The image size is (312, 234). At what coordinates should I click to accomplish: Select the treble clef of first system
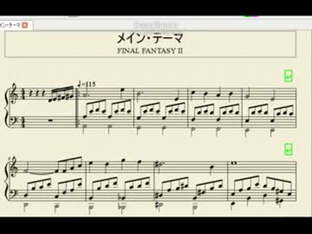[14, 94]
